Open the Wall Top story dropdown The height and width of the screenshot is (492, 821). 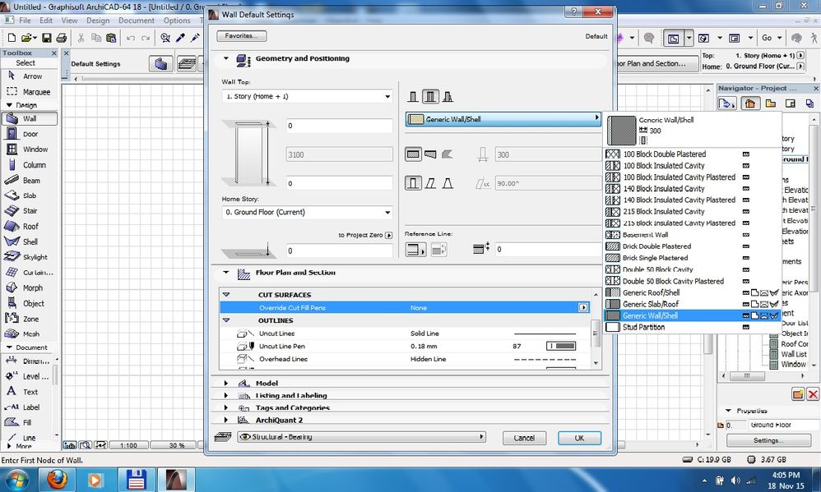click(x=308, y=96)
